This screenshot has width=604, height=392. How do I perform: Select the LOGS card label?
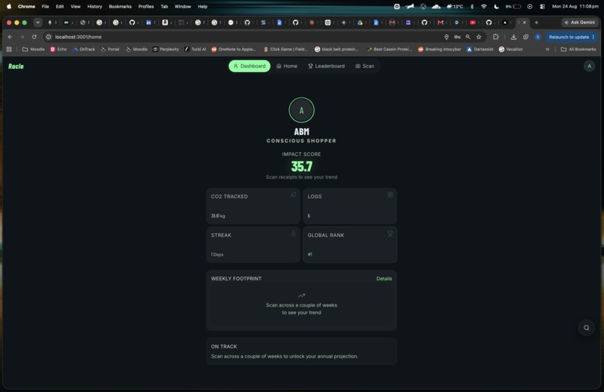[x=314, y=196]
